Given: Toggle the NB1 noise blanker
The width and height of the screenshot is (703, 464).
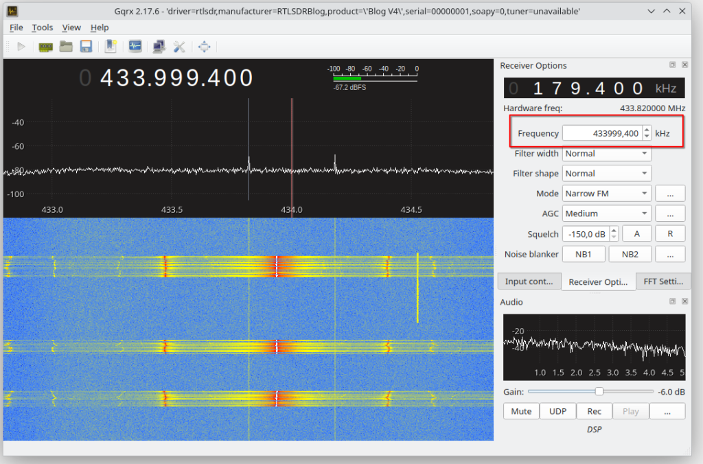Looking at the screenshot, I should pos(584,254).
